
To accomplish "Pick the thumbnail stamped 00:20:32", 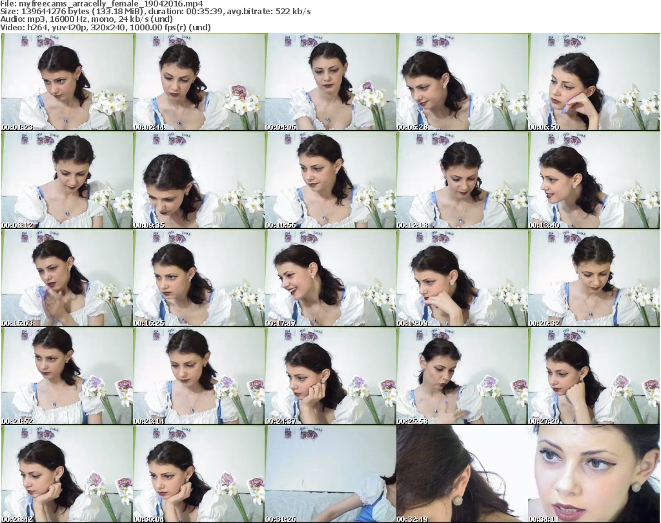I will 594,278.
